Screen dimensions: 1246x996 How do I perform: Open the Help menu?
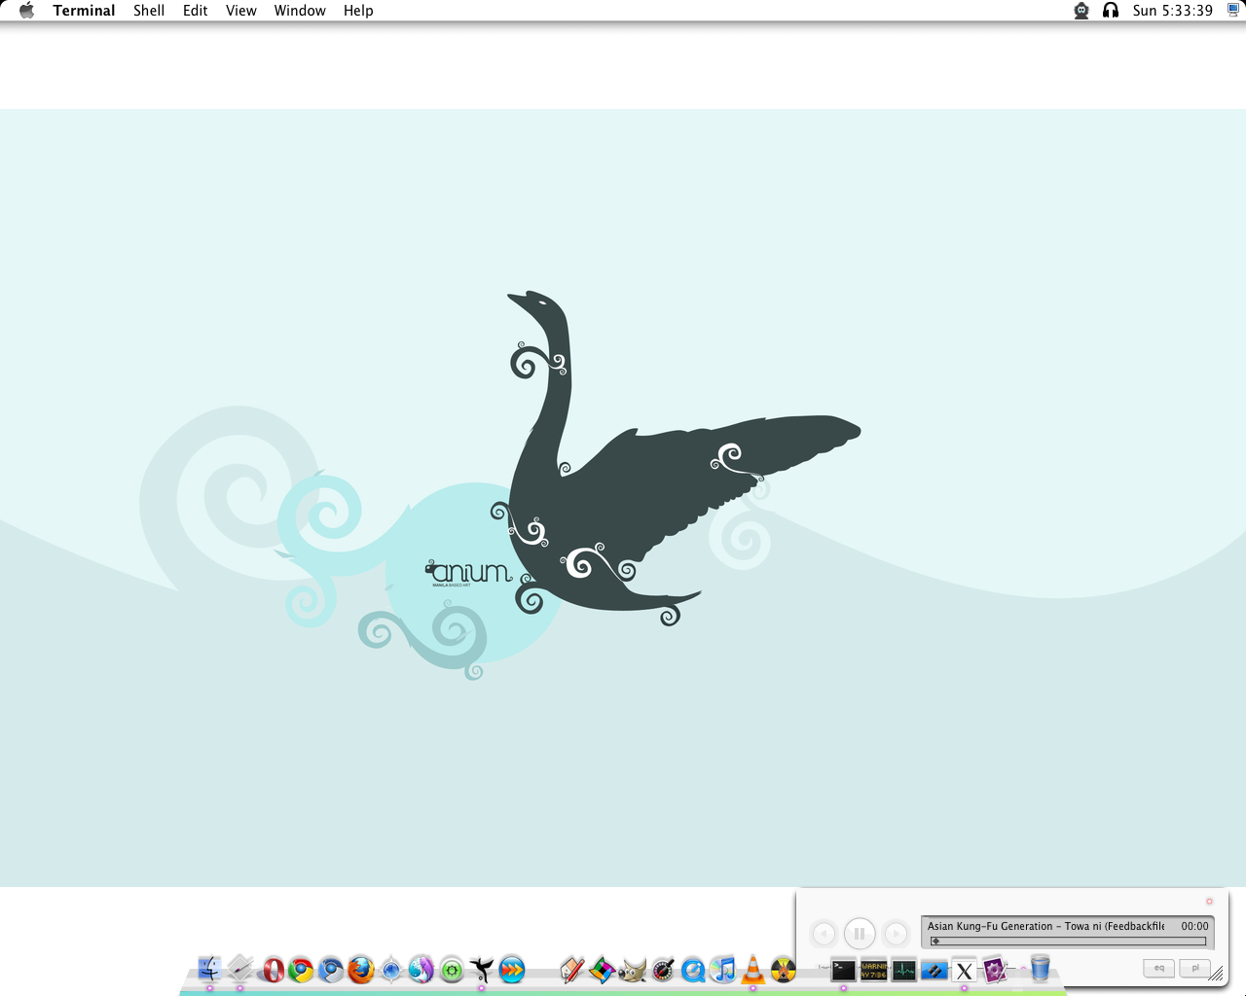[x=358, y=11]
